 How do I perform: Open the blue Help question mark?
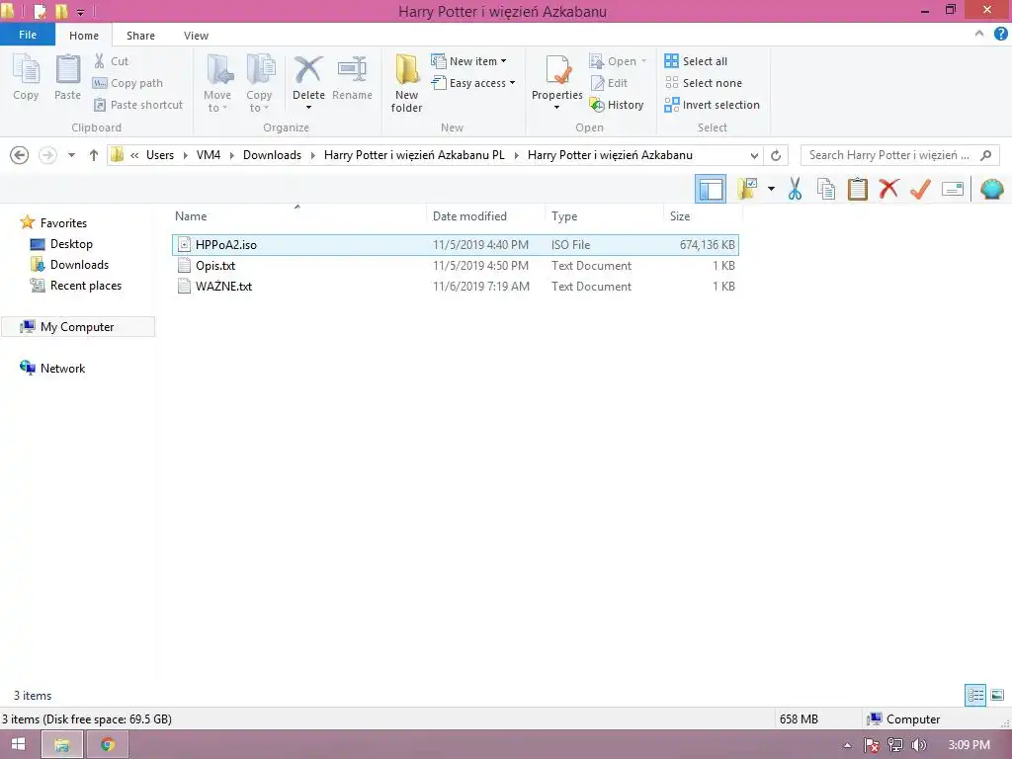coord(1000,35)
